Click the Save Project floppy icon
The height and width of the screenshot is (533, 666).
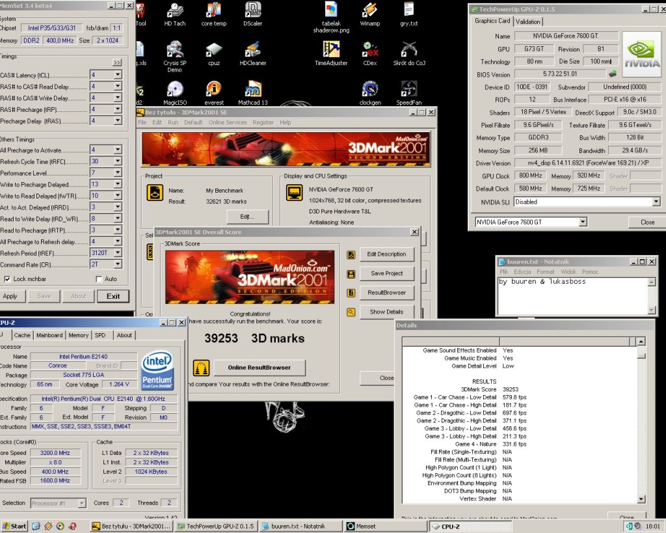(x=351, y=274)
